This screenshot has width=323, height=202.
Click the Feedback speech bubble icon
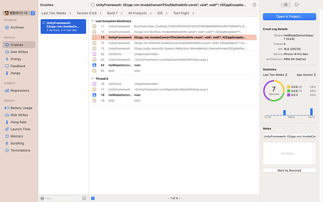[7, 66]
